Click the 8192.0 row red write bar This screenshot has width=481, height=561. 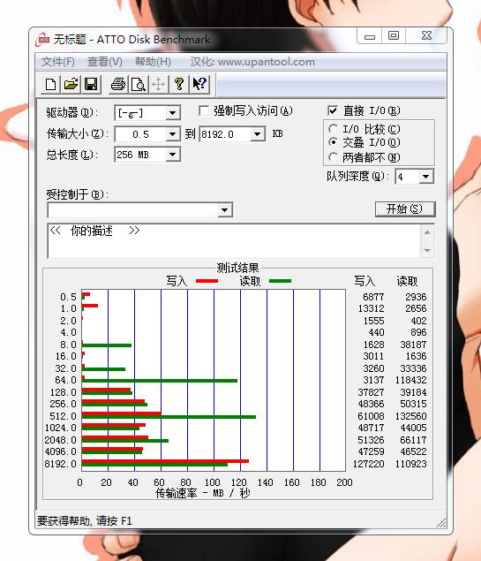[165, 461]
